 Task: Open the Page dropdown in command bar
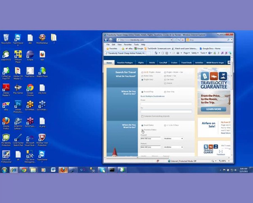[187, 53]
